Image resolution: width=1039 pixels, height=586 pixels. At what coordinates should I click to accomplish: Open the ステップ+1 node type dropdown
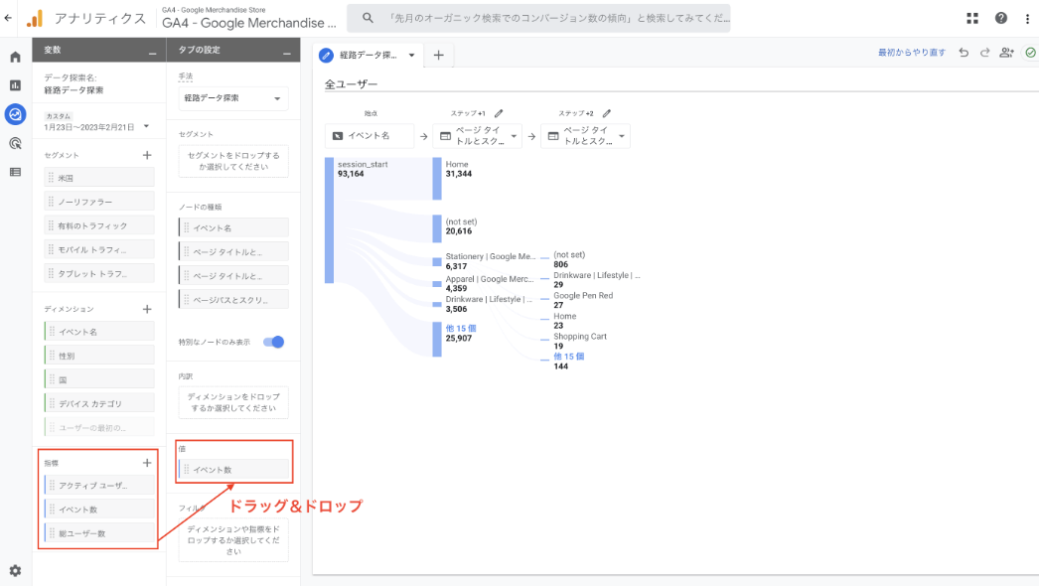pyautogui.click(x=514, y=136)
